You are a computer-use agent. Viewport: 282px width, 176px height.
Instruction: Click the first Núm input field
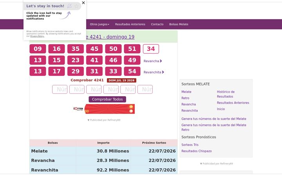(x=60, y=89)
